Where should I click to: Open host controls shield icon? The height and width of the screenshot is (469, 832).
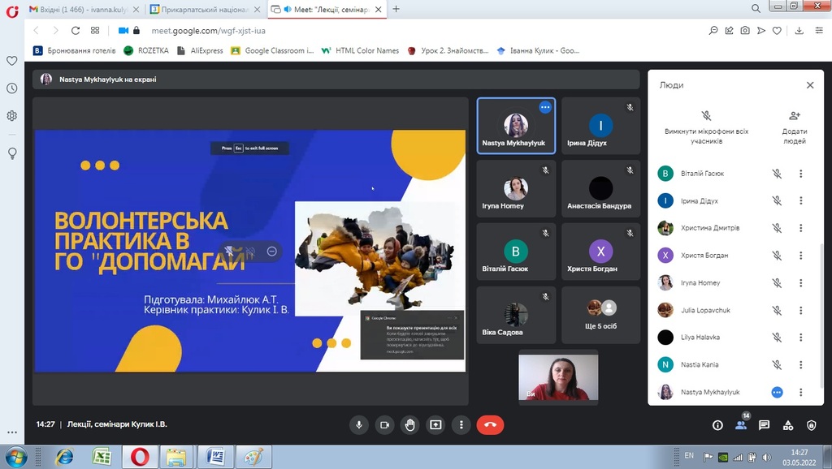tap(811, 425)
